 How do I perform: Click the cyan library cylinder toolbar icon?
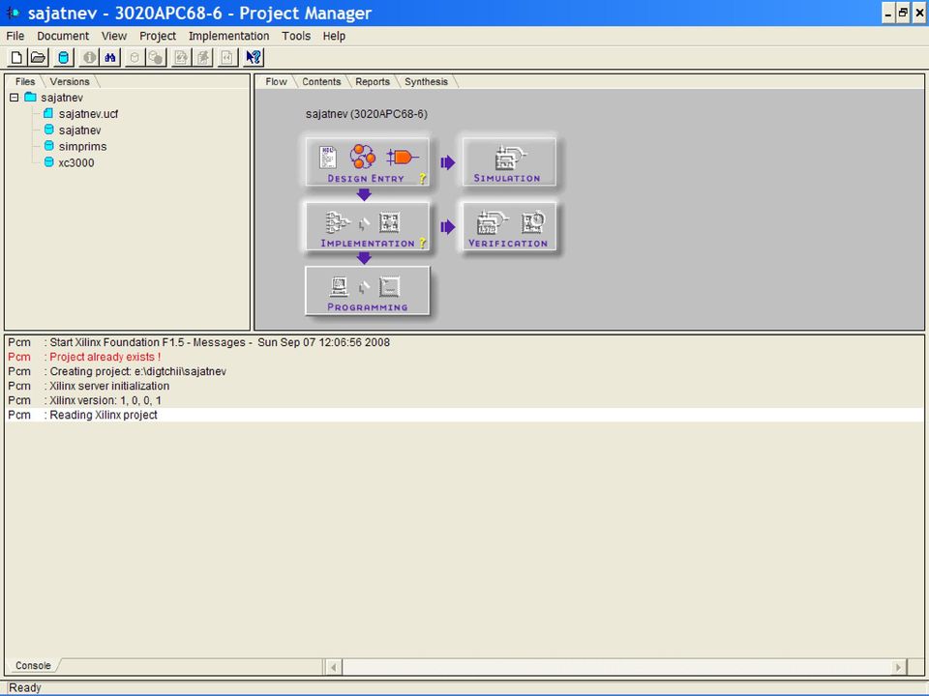click(64, 57)
